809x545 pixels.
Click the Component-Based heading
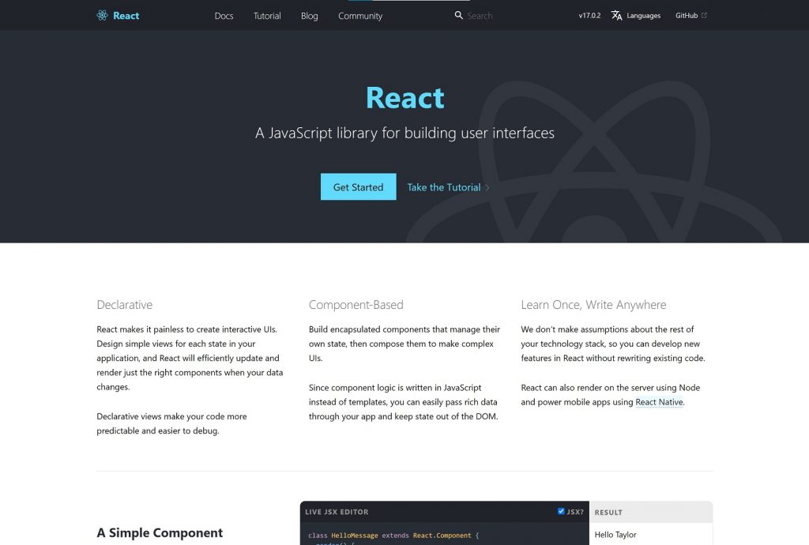click(356, 305)
